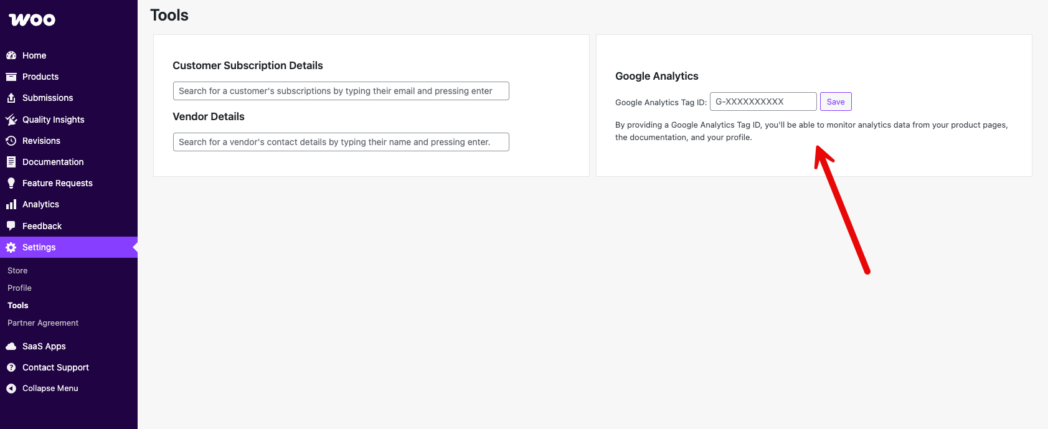1048x429 pixels.
Task: Click the Vendor Details heading
Action: pyautogui.click(x=209, y=116)
